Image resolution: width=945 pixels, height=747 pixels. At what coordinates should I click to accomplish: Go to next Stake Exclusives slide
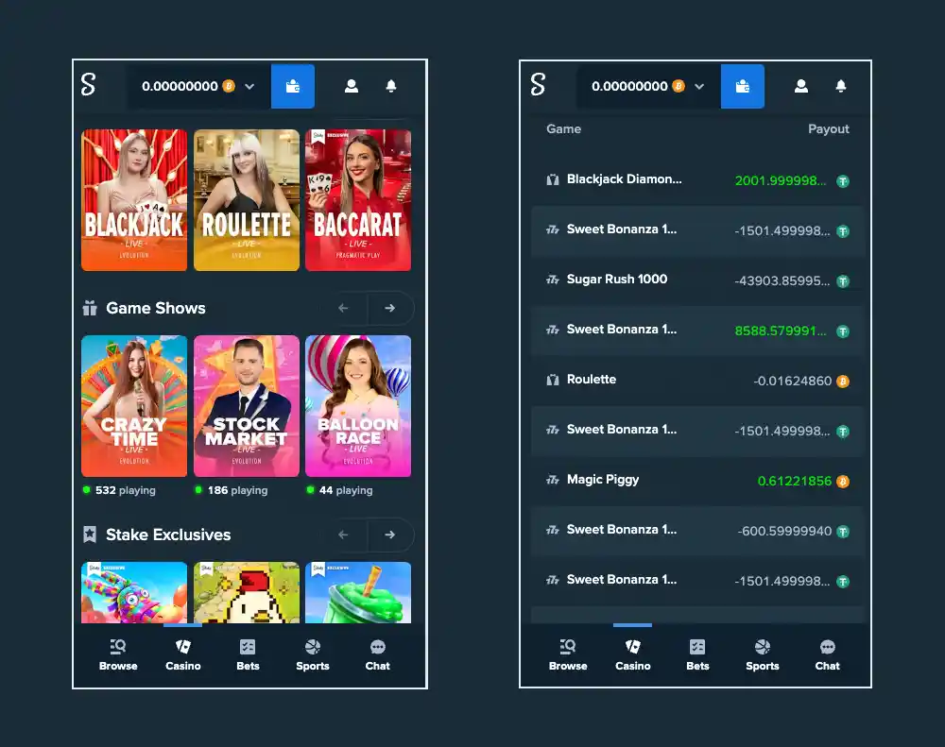[x=390, y=535]
